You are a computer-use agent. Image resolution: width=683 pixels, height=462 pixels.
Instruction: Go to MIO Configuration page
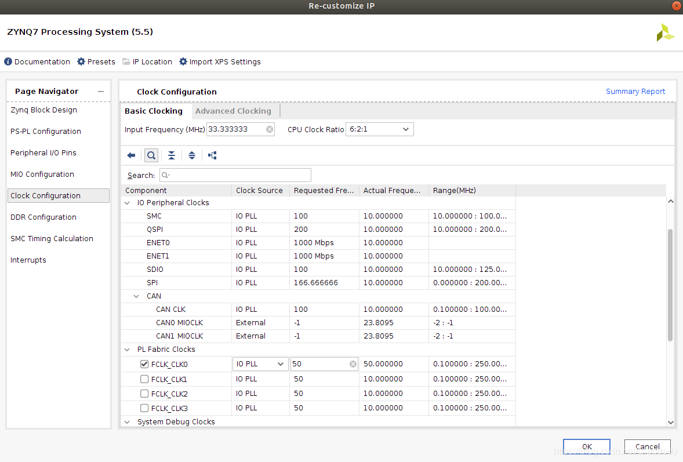click(x=42, y=174)
